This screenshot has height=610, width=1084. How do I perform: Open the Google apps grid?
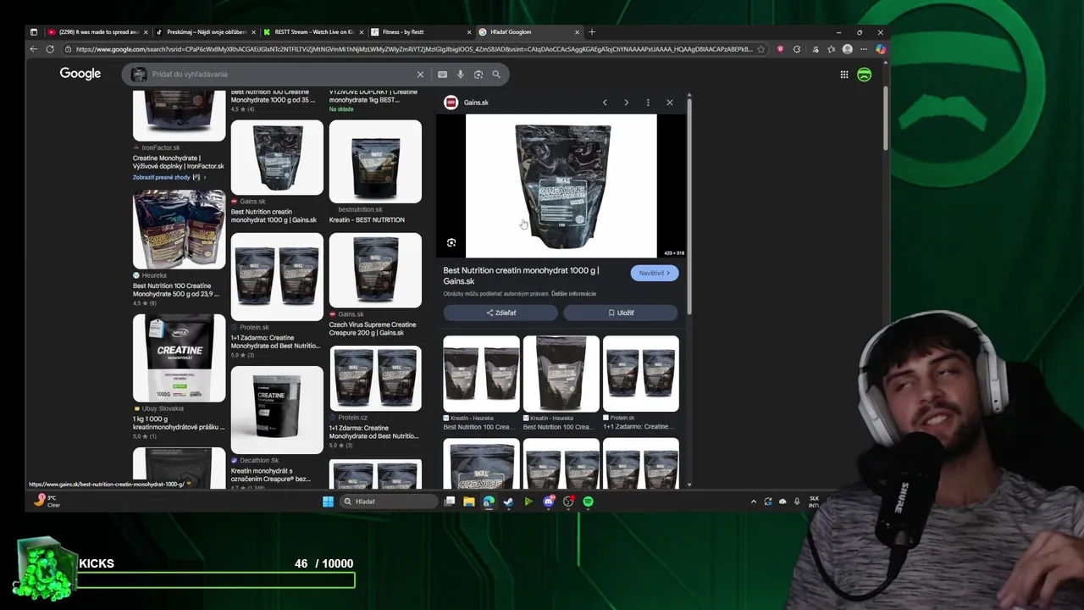pyautogui.click(x=844, y=75)
